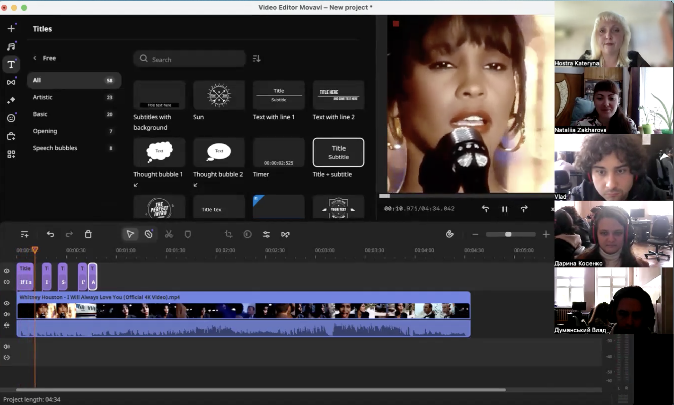This screenshot has width=674, height=405.
Task: Open the Transitions sidebar icon
Action: (11, 82)
